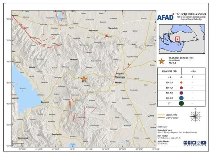The height and width of the screenshot is (154, 213).
Task: Open the AFAD Twitter icon
Action: [194, 142]
